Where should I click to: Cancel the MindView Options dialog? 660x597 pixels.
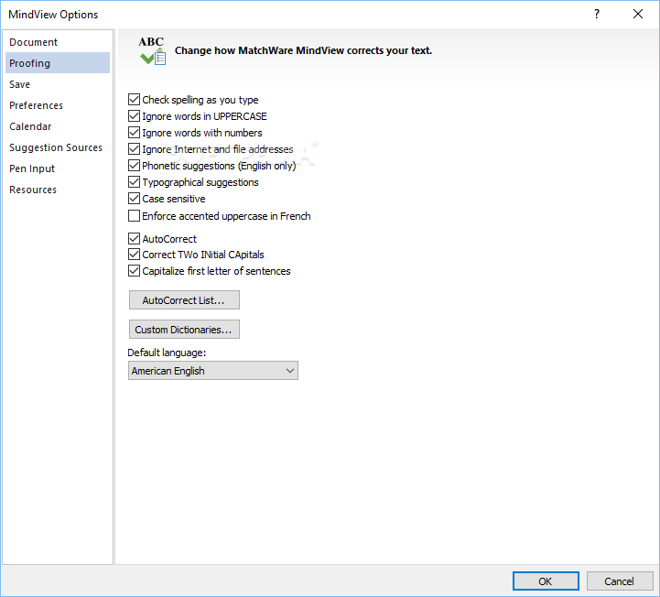click(620, 581)
